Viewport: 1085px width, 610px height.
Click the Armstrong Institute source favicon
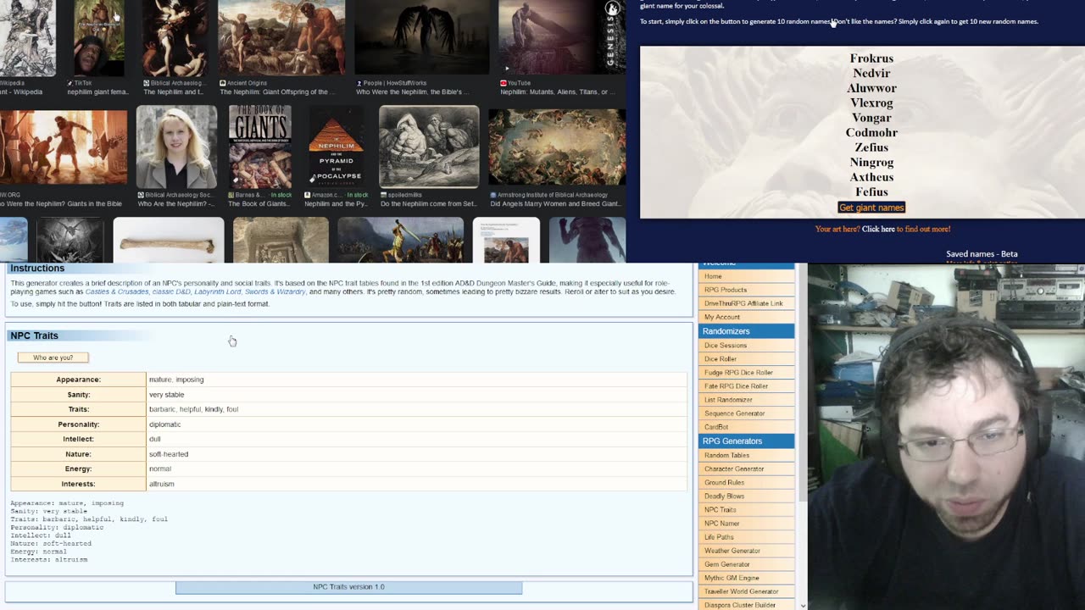(493, 195)
